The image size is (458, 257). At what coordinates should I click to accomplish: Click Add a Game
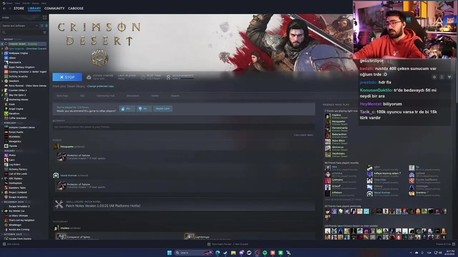(x=11, y=244)
